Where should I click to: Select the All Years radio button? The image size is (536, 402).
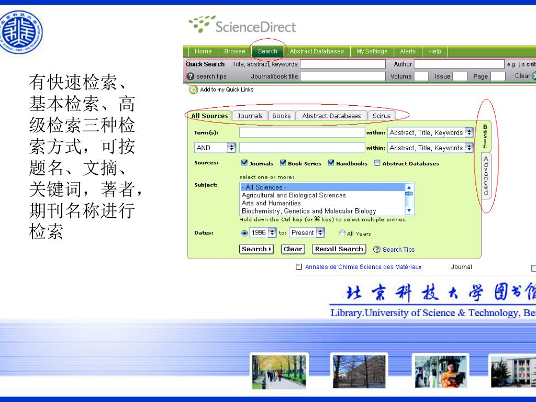(x=342, y=233)
